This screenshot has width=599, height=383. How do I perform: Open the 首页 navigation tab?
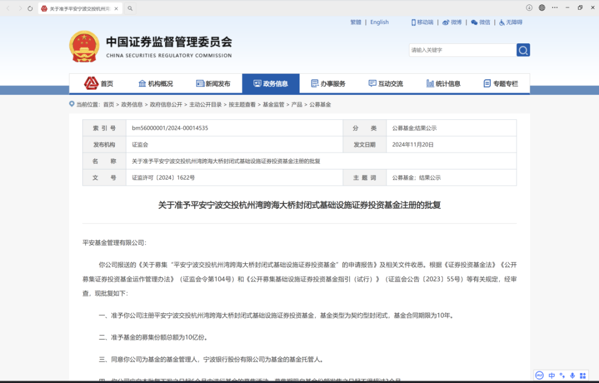(98, 83)
